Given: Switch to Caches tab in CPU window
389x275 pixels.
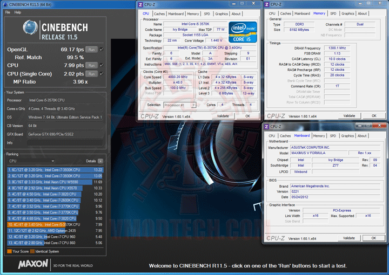Looking at the screenshot, I should click(159, 14).
